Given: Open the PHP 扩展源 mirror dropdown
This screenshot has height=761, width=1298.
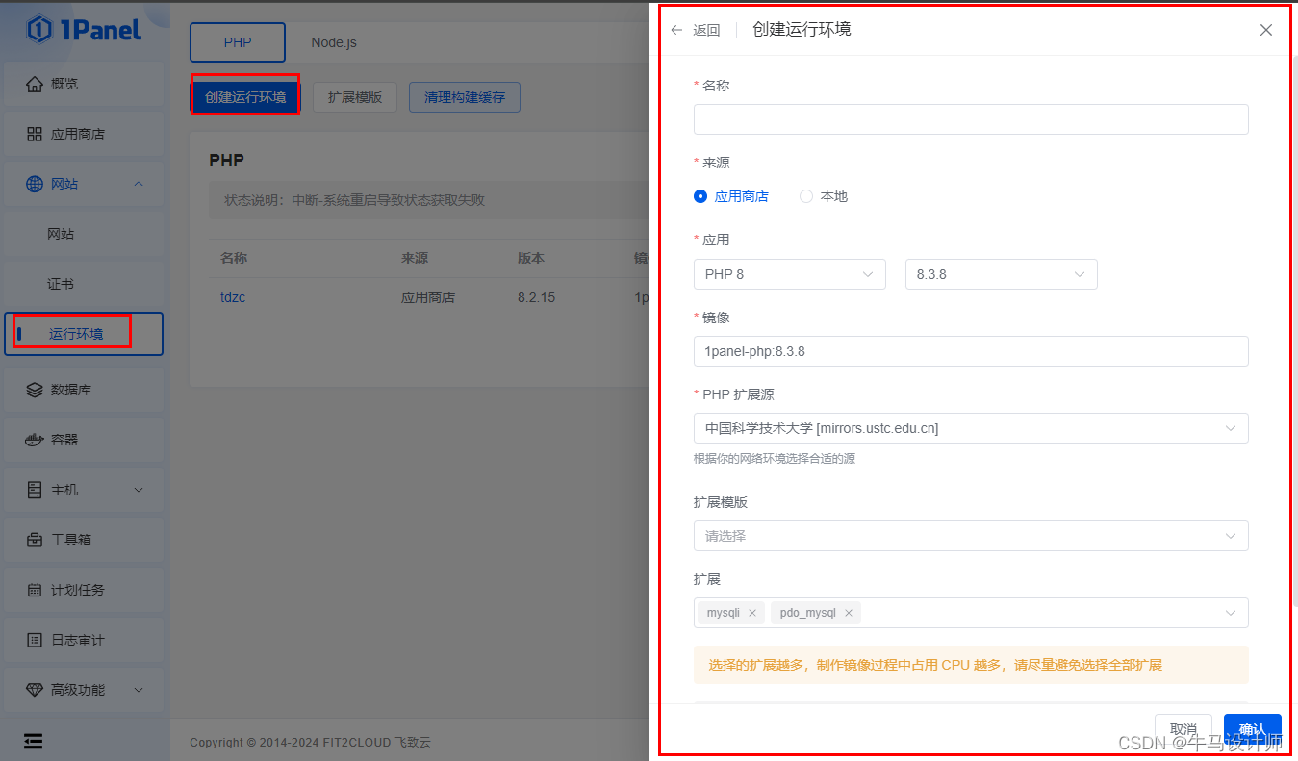Looking at the screenshot, I should [x=971, y=428].
